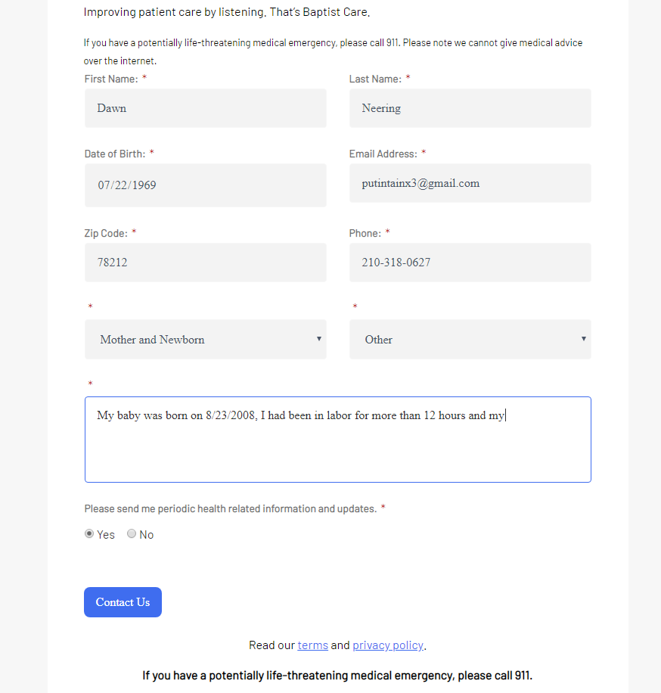Open the privacy policy link
The height and width of the screenshot is (693, 661).
click(x=388, y=645)
